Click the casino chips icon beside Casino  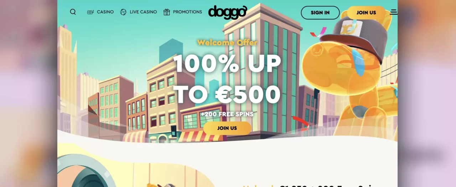(90, 12)
